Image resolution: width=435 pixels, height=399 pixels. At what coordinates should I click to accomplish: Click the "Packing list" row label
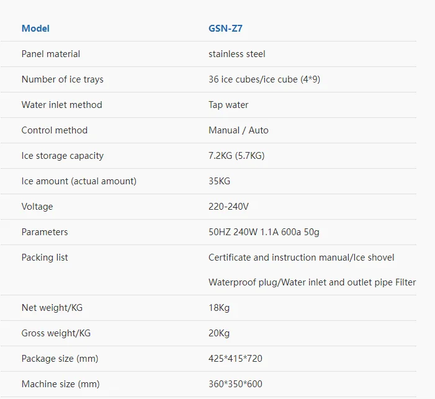coord(45,258)
